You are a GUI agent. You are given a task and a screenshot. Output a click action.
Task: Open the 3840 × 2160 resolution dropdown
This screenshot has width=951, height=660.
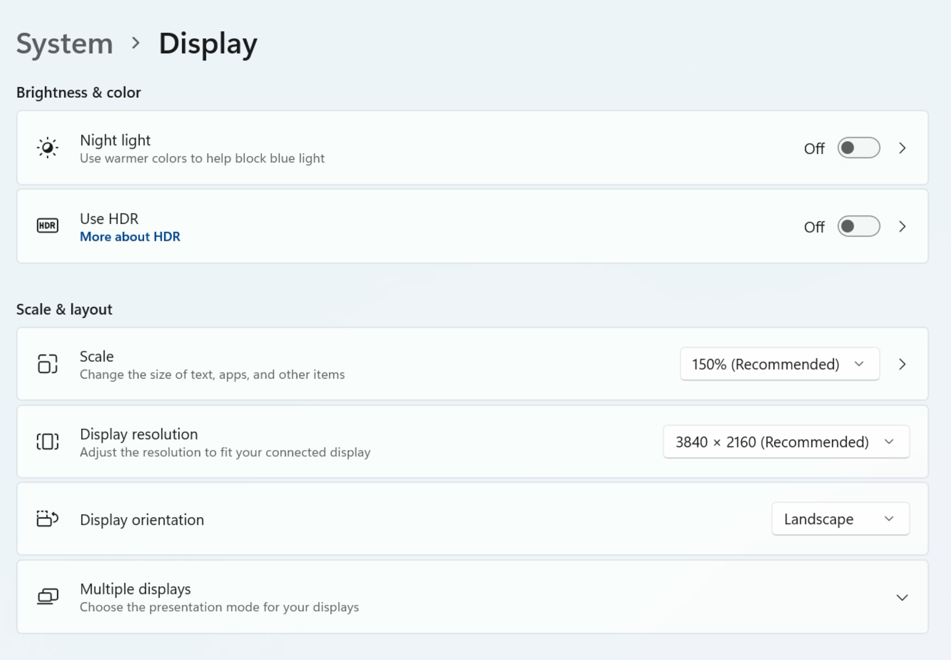point(785,442)
